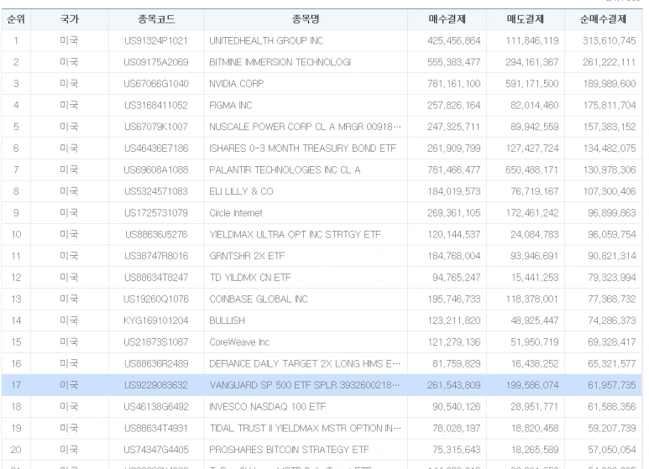Select GRNTSHR 2X ETF row name
Viewport: 649px width, 469px height.
pyautogui.click(x=247, y=256)
